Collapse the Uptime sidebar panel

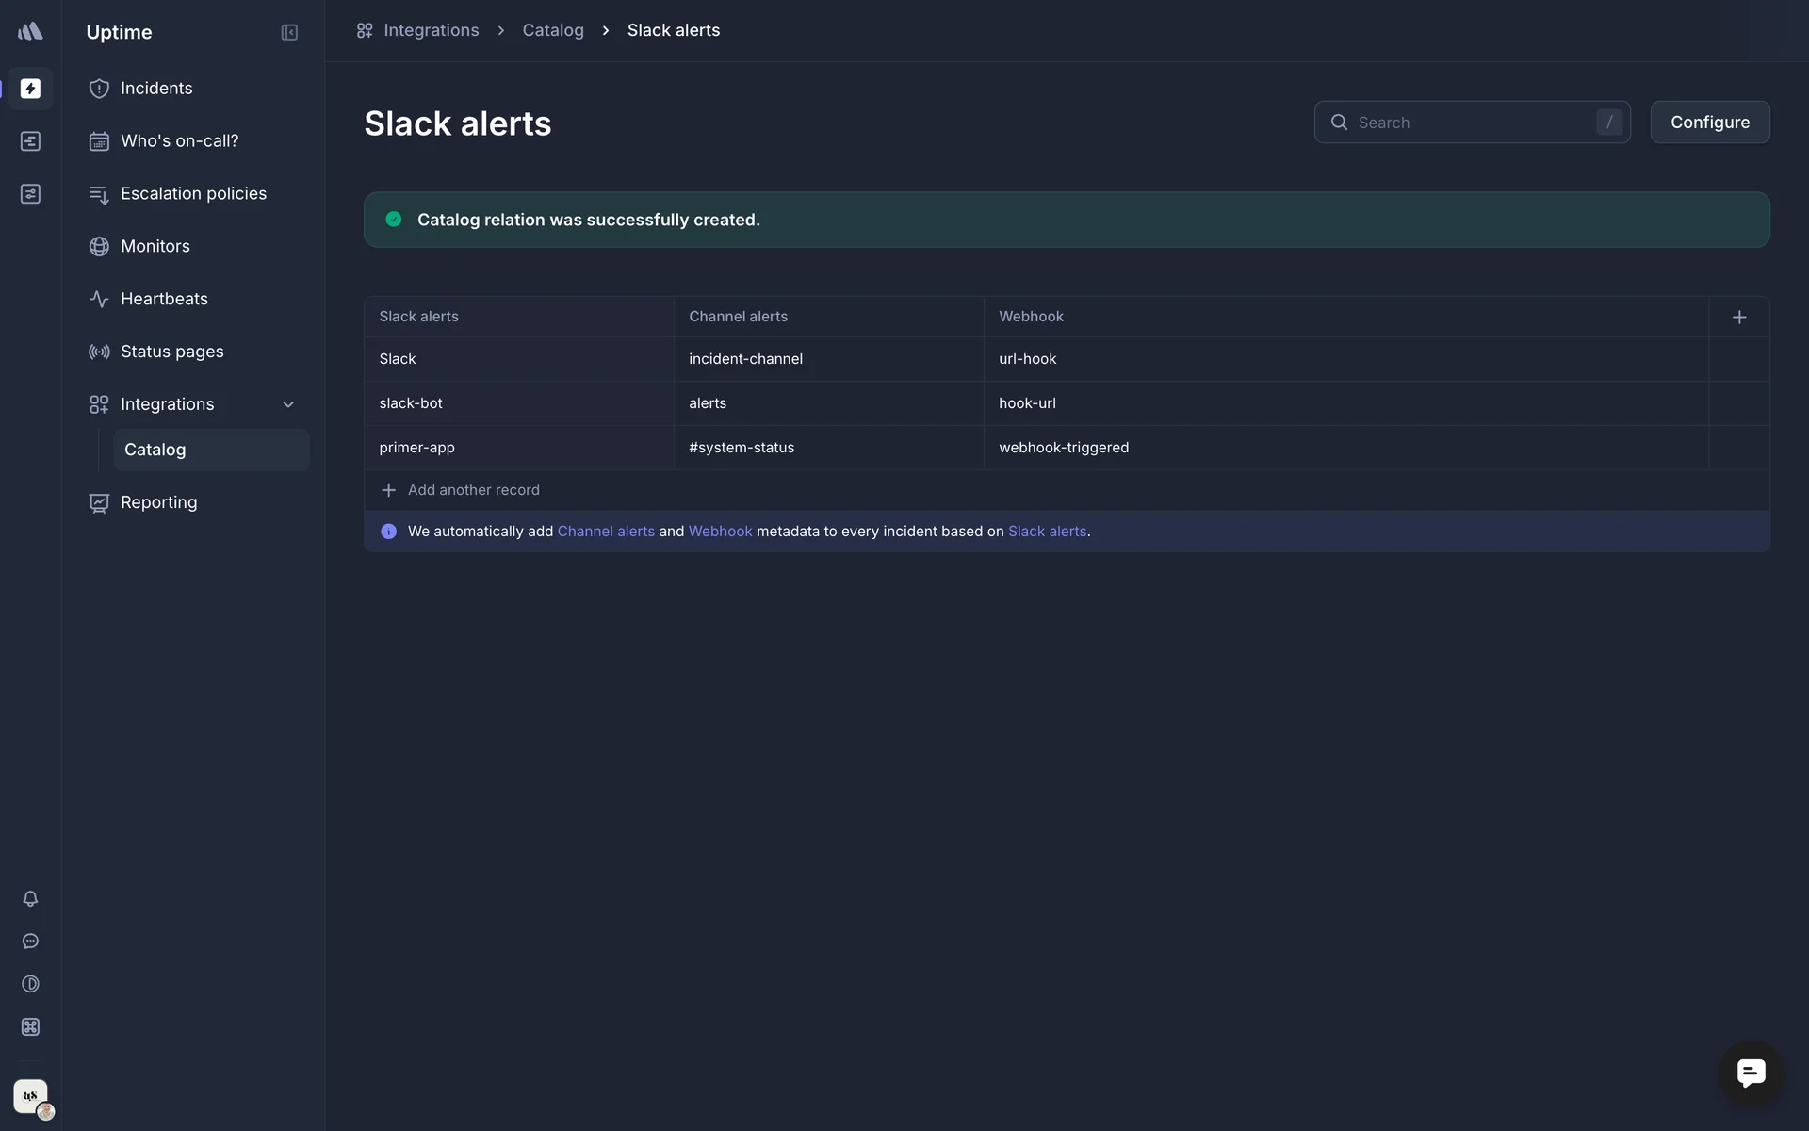[289, 33]
